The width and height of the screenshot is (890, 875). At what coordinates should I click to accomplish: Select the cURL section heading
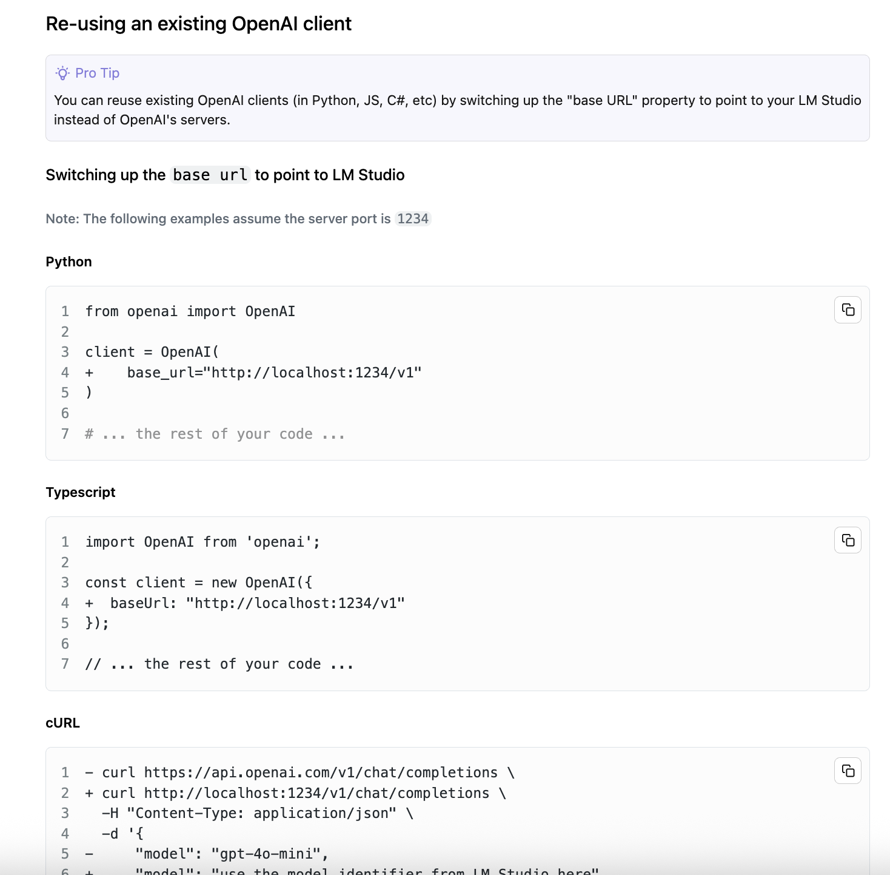point(62,723)
